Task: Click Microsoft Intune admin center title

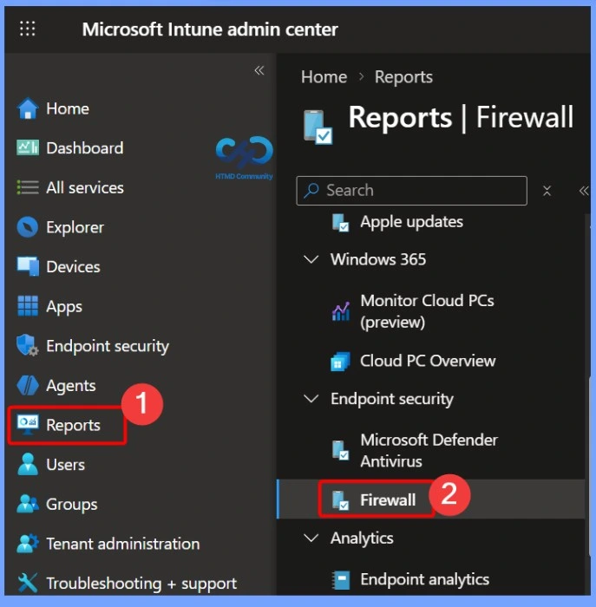Action: tap(210, 29)
